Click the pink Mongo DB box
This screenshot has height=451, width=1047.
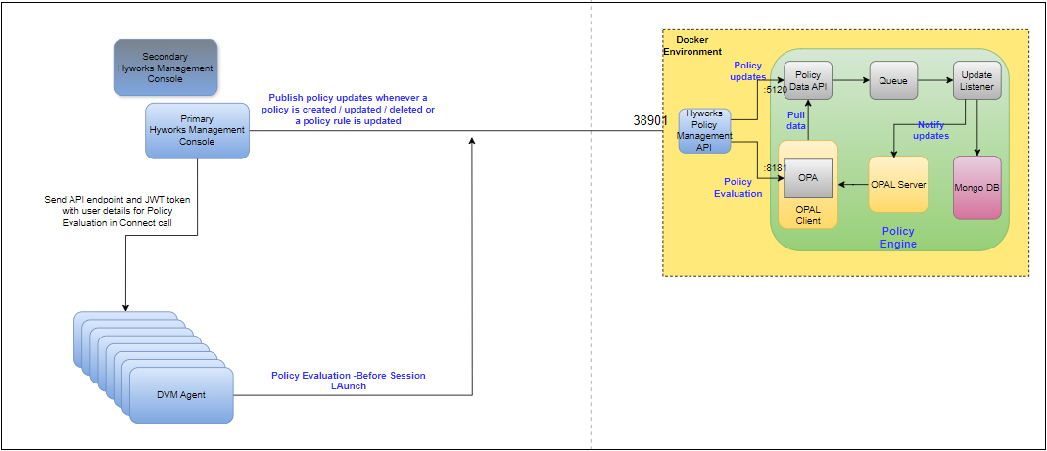(x=976, y=186)
